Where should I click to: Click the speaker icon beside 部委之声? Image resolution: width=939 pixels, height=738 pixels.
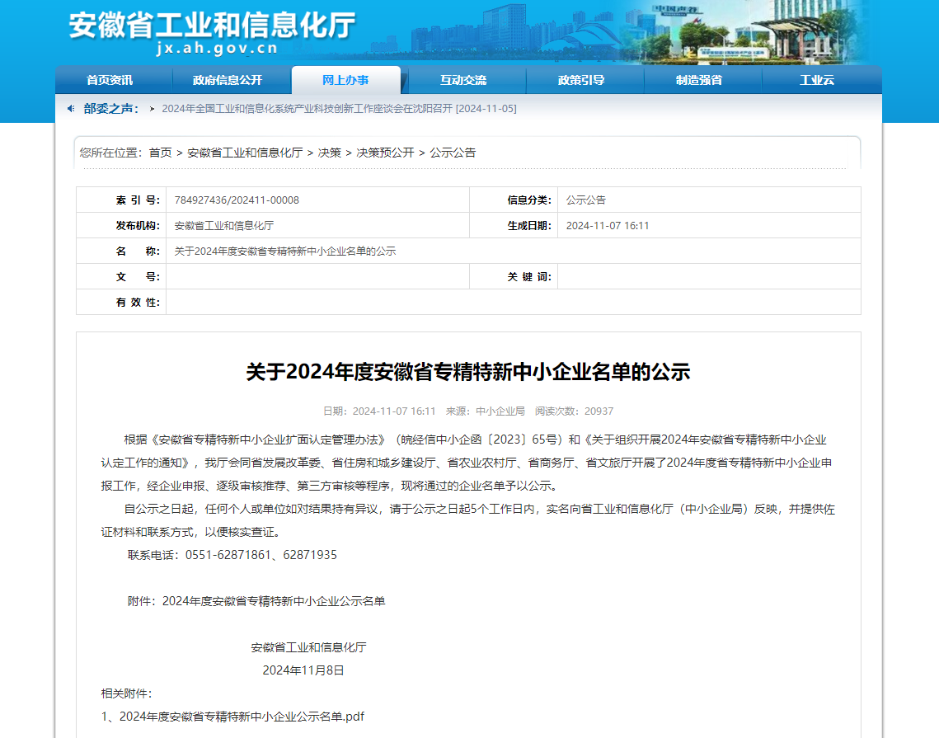[x=71, y=108]
